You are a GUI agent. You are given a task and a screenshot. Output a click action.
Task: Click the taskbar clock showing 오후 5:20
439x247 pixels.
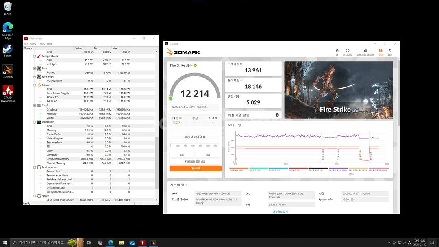click(419, 243)
